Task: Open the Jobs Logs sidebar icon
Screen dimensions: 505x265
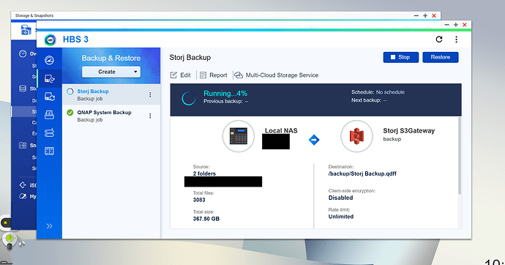Action: point(49,151)
